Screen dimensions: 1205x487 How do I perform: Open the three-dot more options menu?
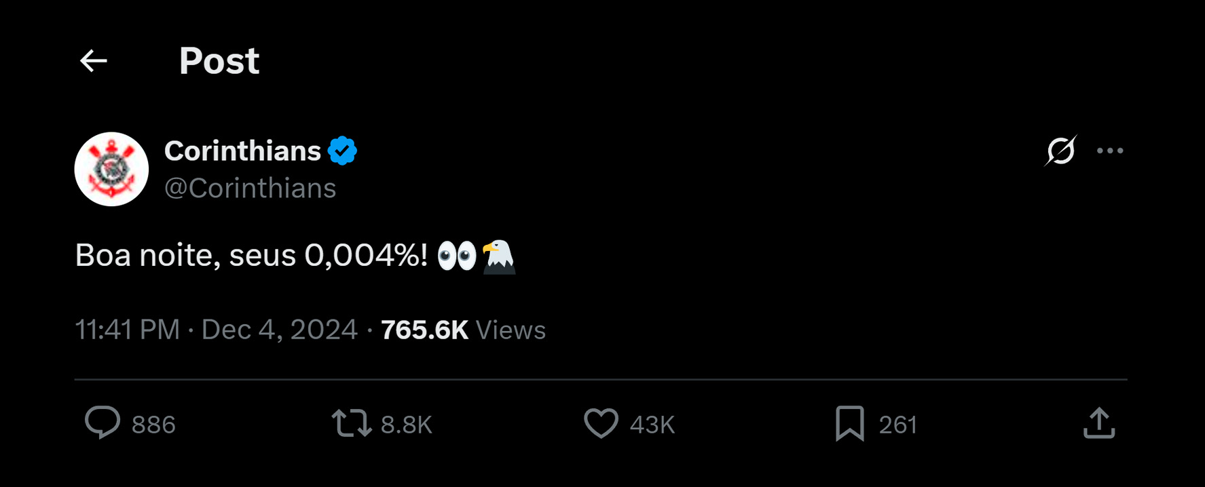(1110, 151)
